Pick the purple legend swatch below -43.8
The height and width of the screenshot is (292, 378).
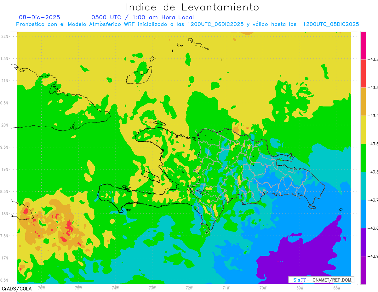click(x=364, y=242)
